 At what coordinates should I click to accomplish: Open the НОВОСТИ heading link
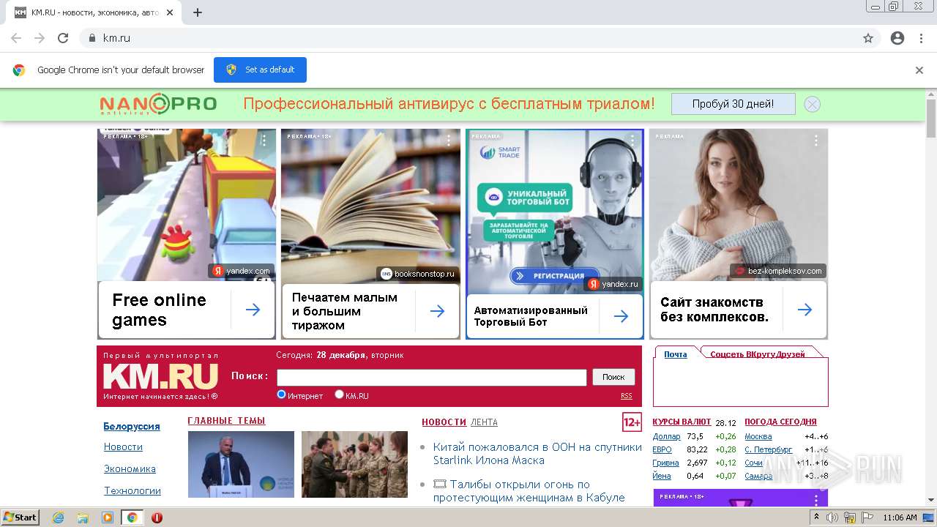point(444,422)
